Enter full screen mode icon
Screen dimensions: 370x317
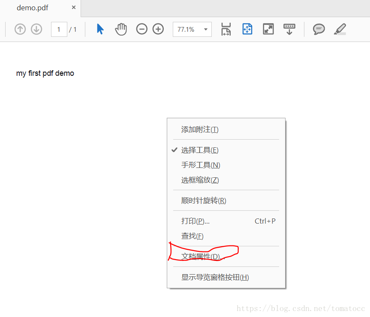(268, 29)
